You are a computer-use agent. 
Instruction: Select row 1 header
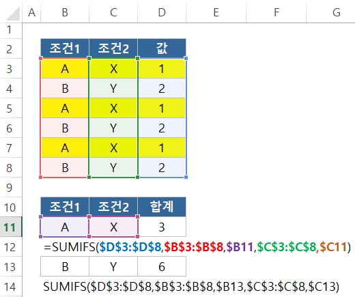[11, 31]
